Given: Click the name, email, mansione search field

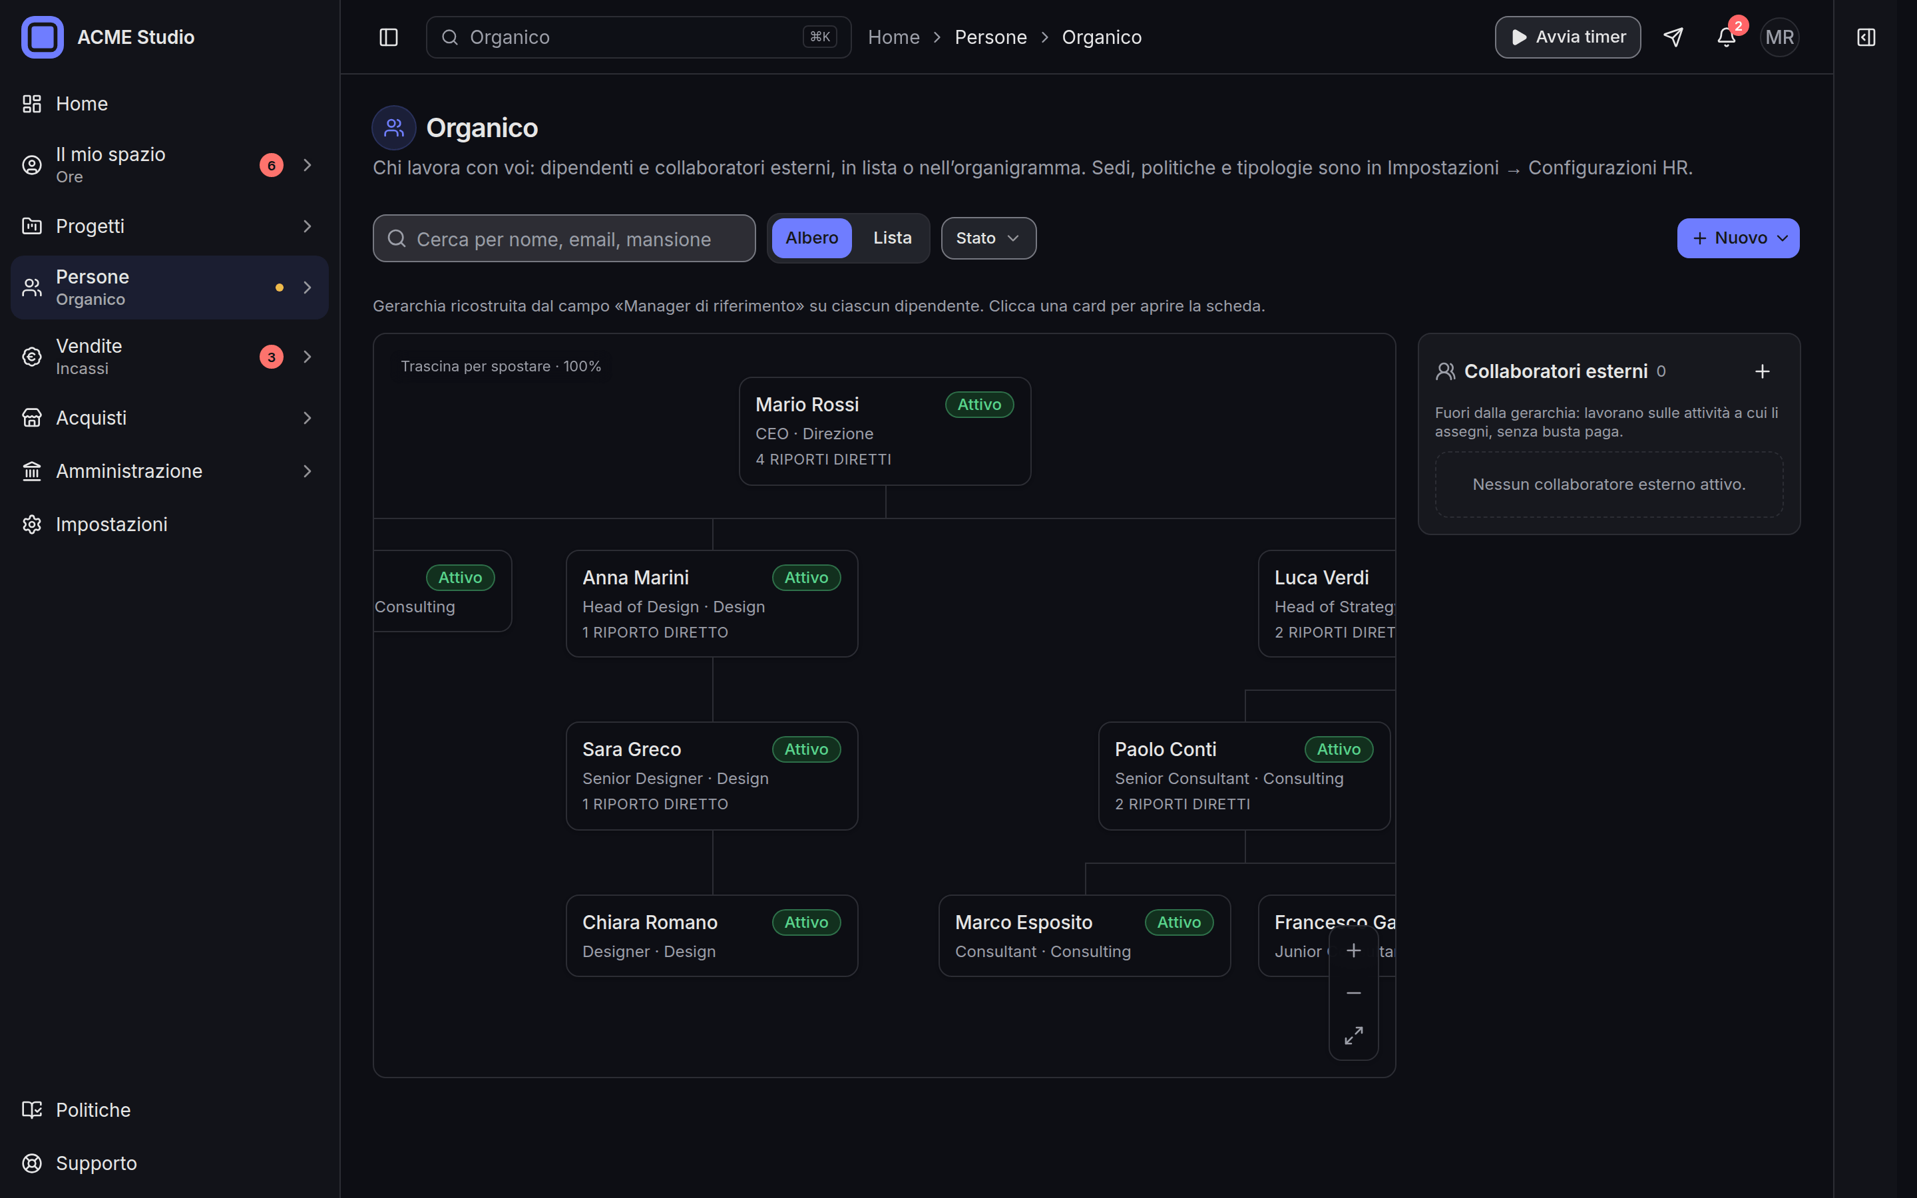Looking at the screenshot, I should click(564, 238).
